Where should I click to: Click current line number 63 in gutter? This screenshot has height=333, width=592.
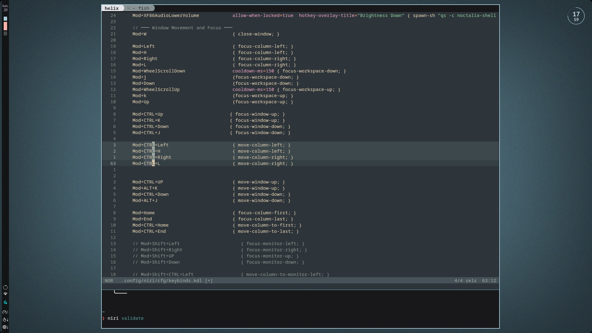[x=113, y=163]
